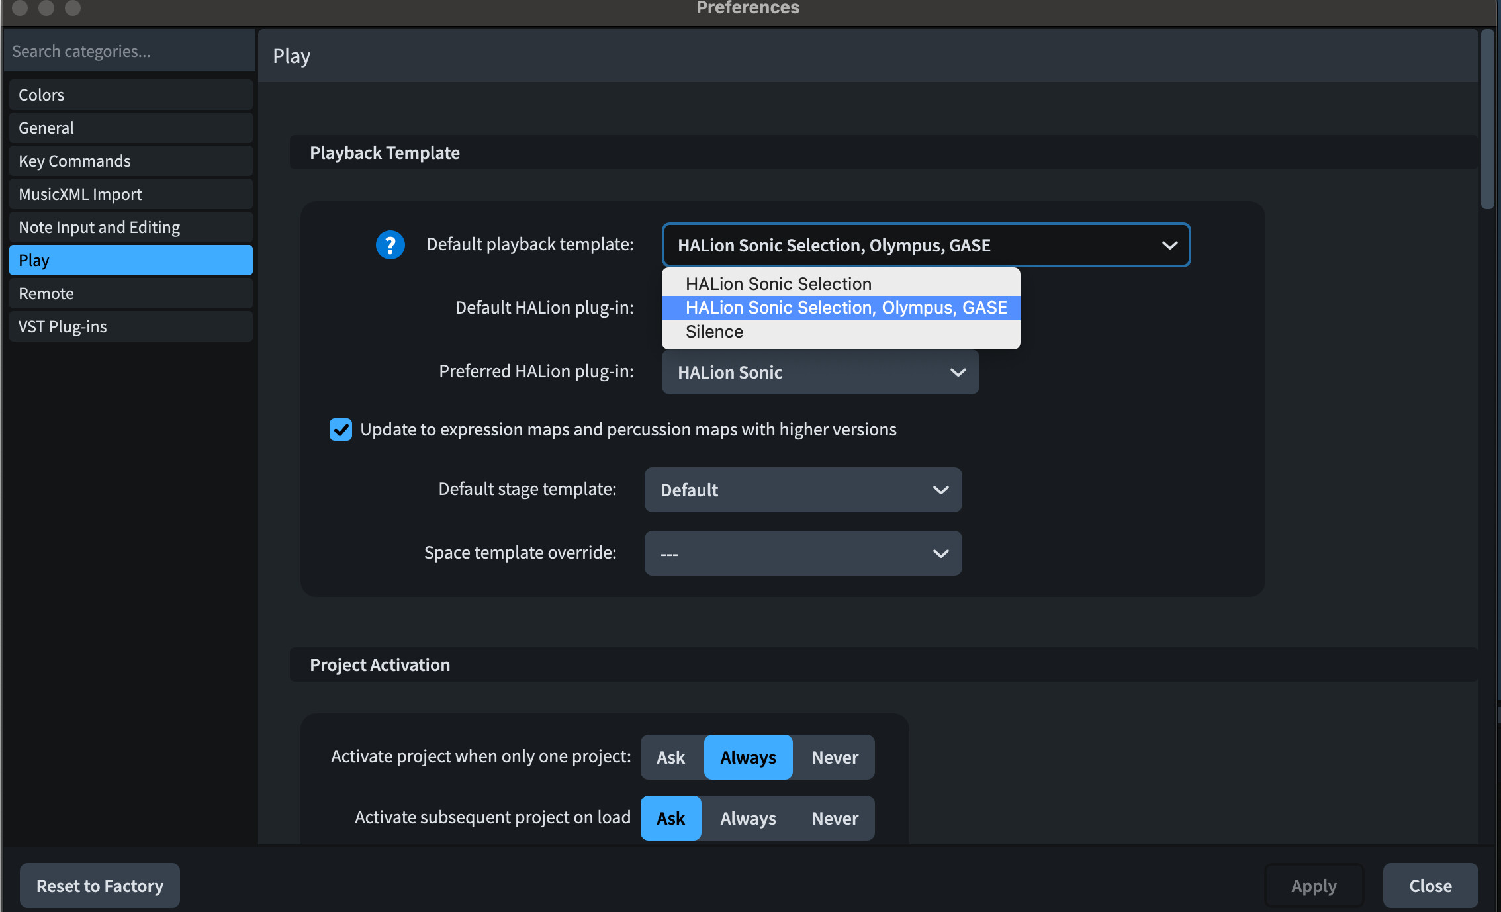Click the default playback template chevron arrow
Viewport: 1501px width, 912px height.
click(1169, 246)
